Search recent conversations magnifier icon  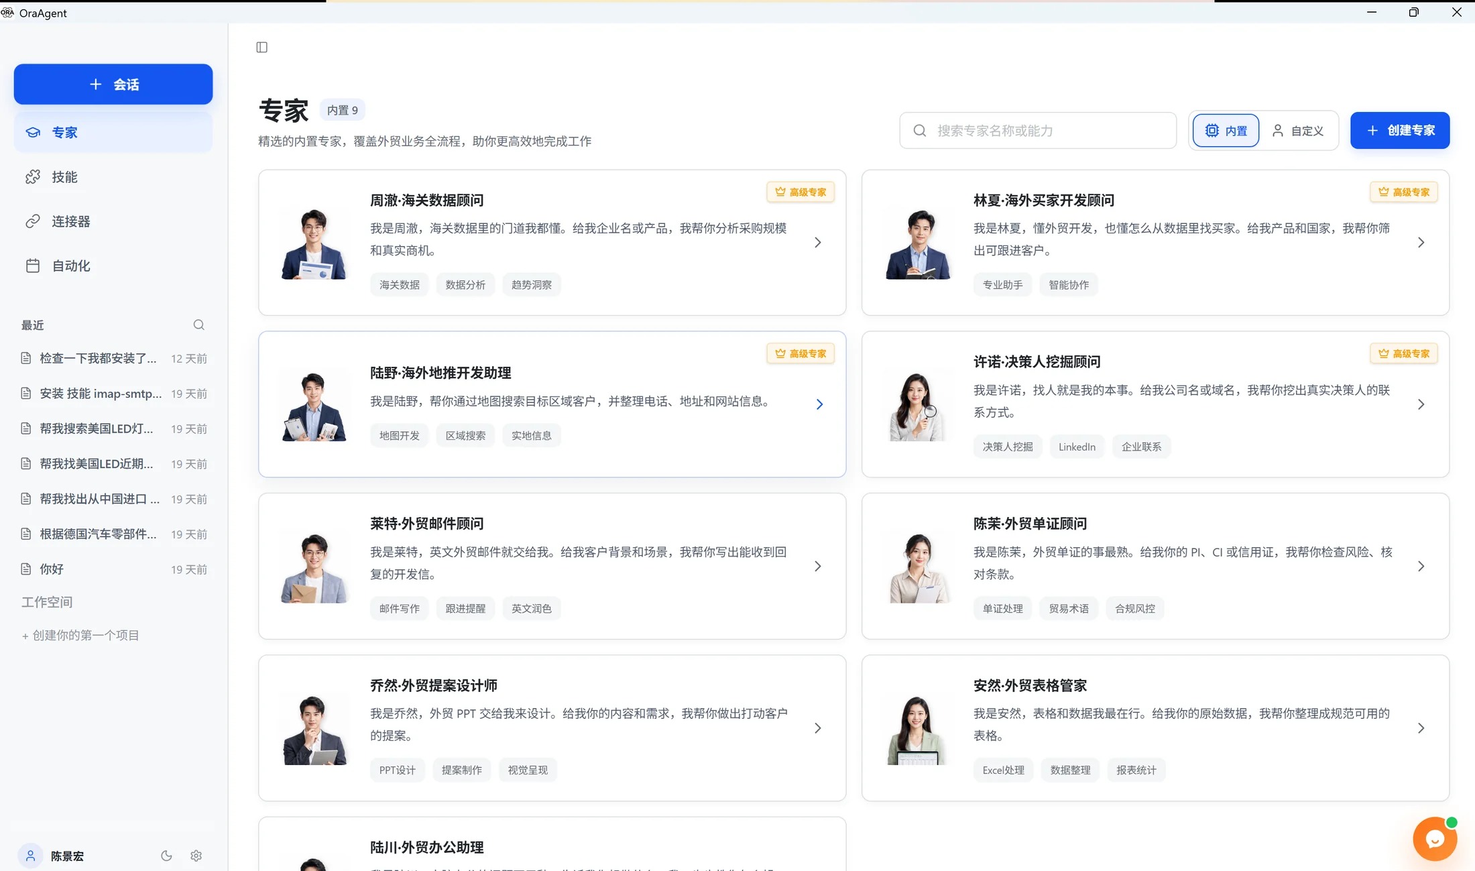pyautogui.click(x=199, y=325)
